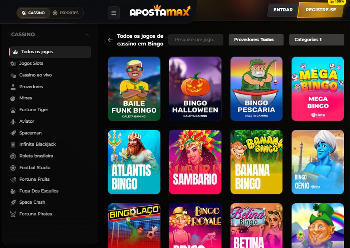Open Fortune Tiger in sidebar
Screen dimensions: 350x248
coord(34,110)
